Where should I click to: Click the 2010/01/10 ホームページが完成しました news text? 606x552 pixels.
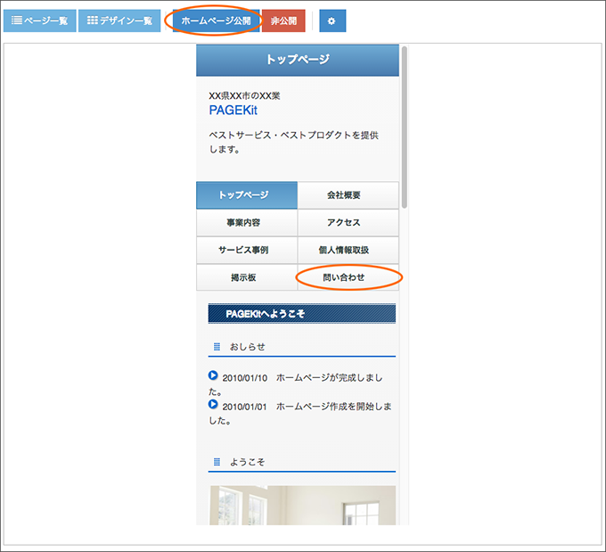pyautogui.click(x=296, y=384)
